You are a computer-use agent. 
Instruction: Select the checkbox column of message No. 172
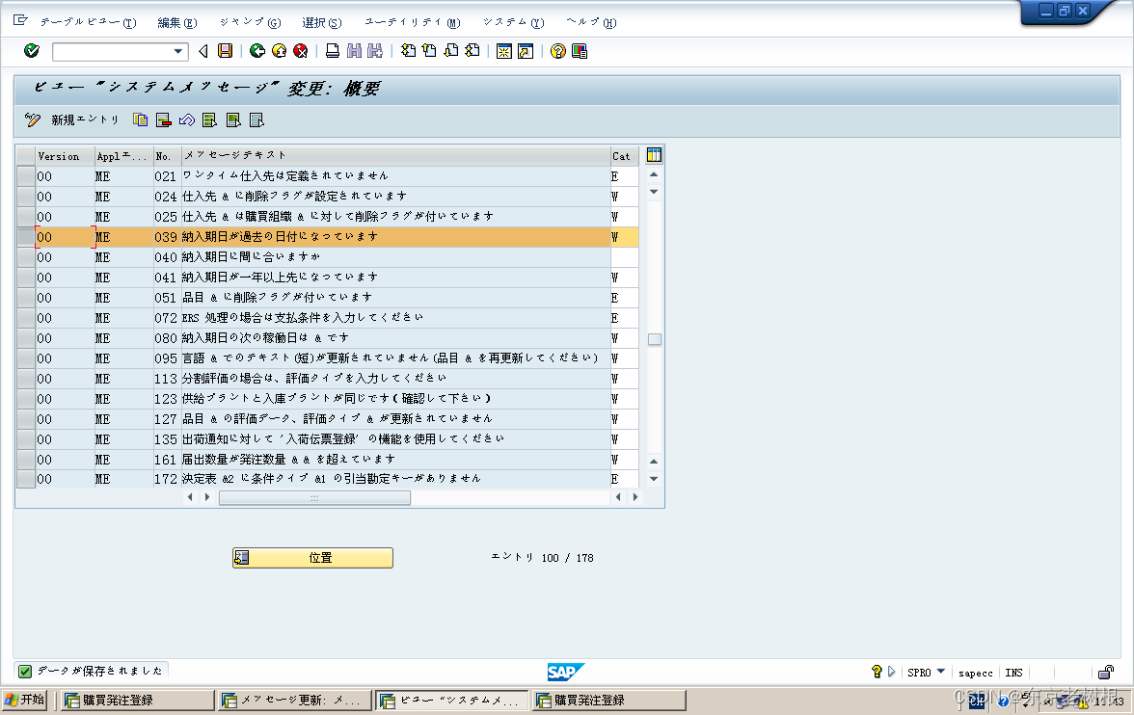[x=24, y=479]
